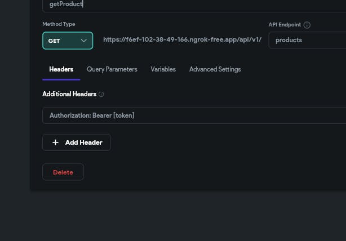This screenshot has height=241, width=346.
Task: Click the Method Type label
Action: click(x=59, y=24)
